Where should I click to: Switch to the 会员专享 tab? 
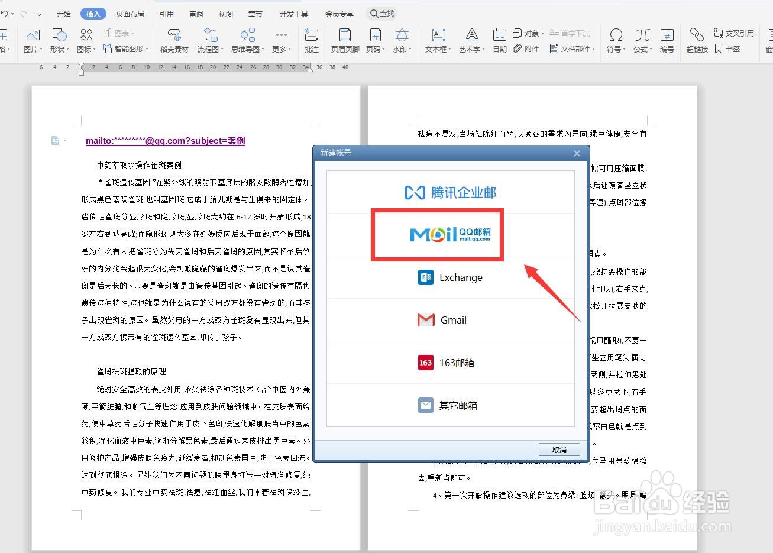[x=339, y=14]
